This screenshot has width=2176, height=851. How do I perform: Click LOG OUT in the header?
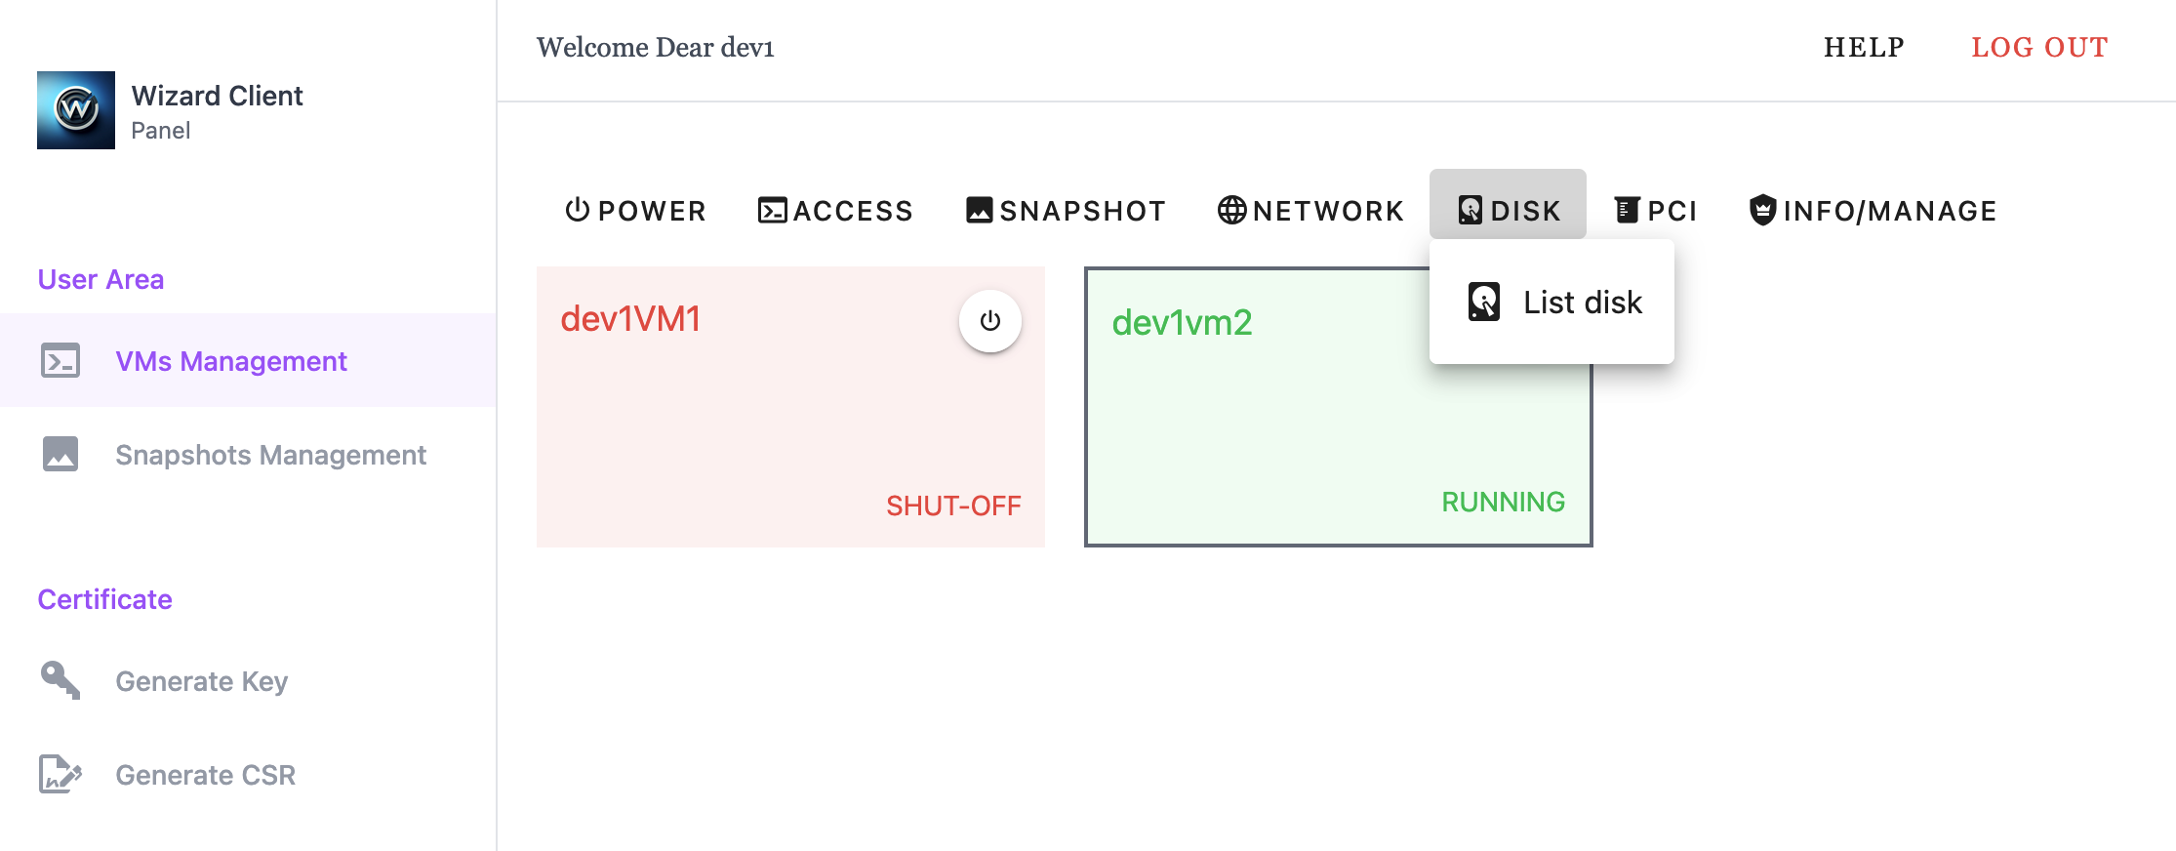pos(2039,48)
